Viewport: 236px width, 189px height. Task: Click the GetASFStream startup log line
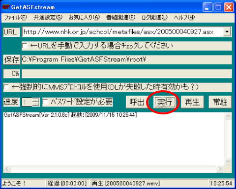(70, 115)
